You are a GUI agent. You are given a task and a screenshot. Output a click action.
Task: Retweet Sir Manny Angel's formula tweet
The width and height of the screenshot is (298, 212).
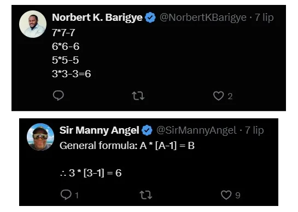pyautogui.click(x=146, y=195)
